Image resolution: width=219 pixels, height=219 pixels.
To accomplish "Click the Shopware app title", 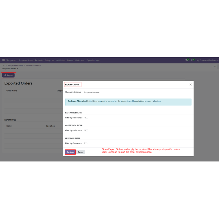I will 11,60.
